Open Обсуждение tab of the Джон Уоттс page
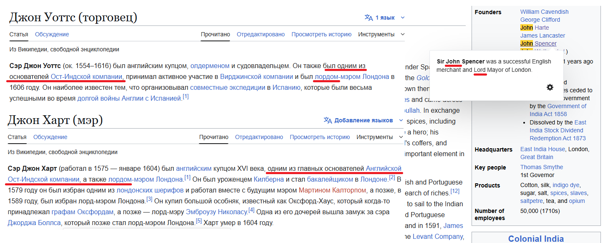 click(x=52, y=34)
